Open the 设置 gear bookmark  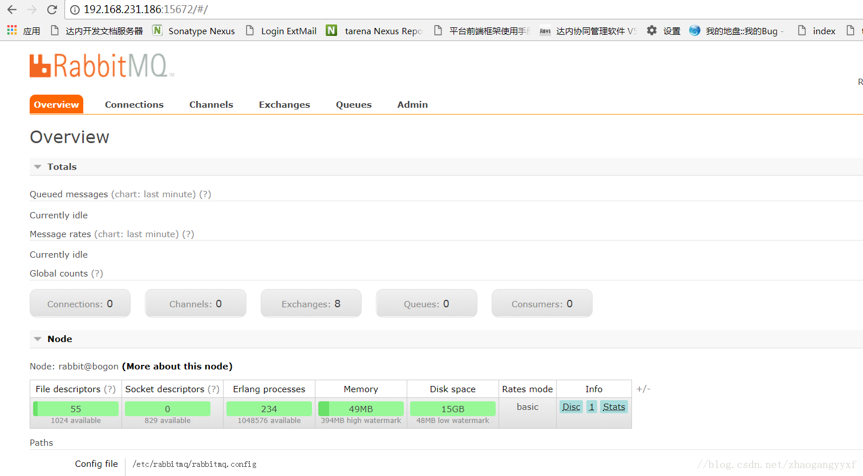(x=663, y=31)
